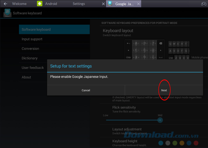Select the QWERTY keyboard layout thumbnail

point(179,50)
